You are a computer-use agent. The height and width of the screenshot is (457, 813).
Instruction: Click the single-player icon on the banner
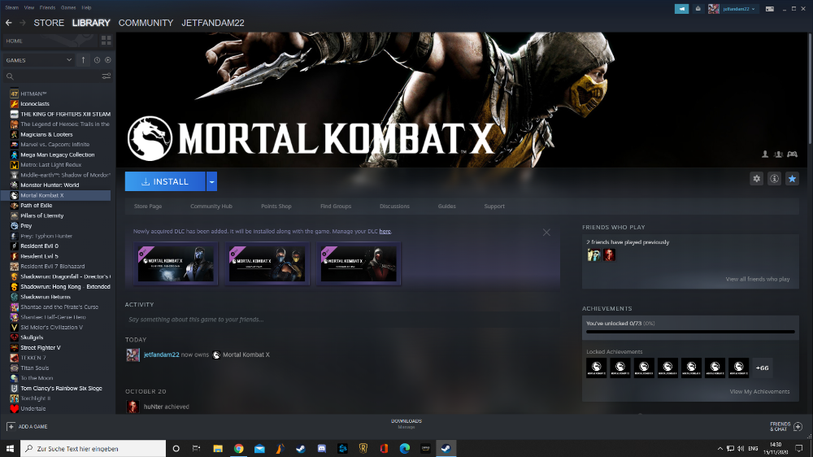[765, 154]
